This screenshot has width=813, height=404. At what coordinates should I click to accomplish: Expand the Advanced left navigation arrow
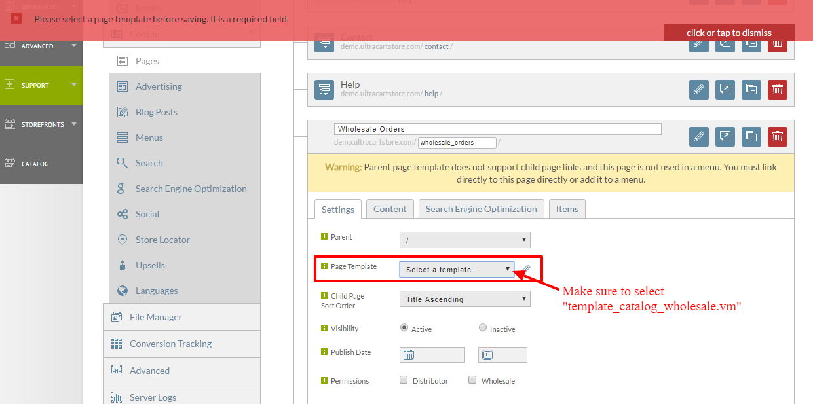(x=74, y=46)
